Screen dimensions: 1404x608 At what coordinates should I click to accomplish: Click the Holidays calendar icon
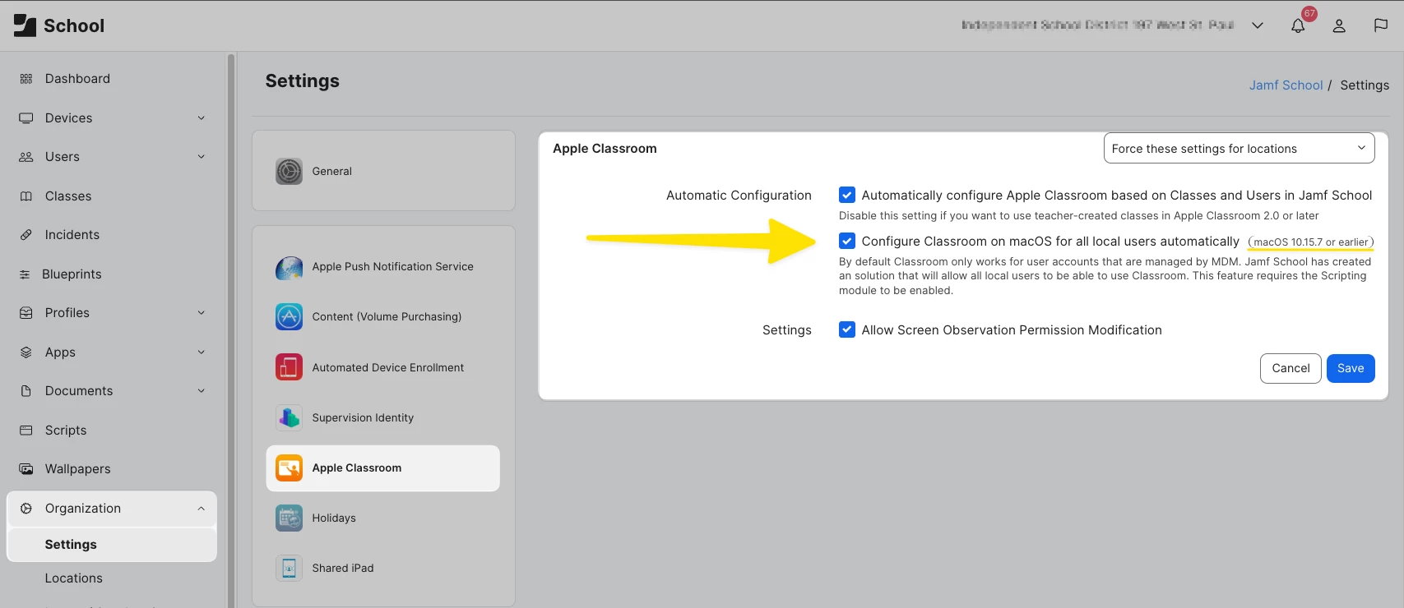click(x=289, y=518)
